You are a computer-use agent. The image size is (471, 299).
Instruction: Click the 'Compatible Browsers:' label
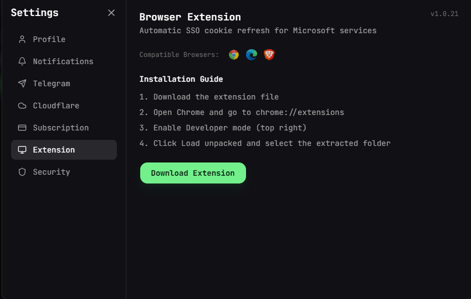(179, 55)
